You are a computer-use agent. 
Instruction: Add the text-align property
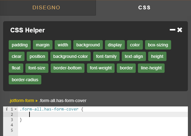pyautogui.click(x=134, y=56)
